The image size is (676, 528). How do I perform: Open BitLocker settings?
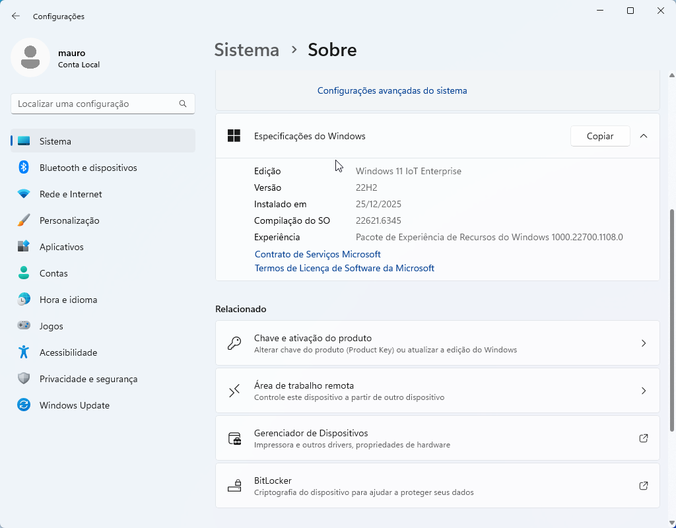437,485
